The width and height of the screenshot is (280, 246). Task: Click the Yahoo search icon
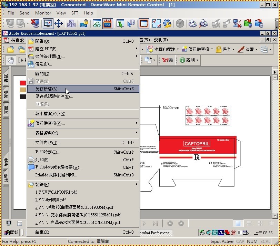(167, 60)
